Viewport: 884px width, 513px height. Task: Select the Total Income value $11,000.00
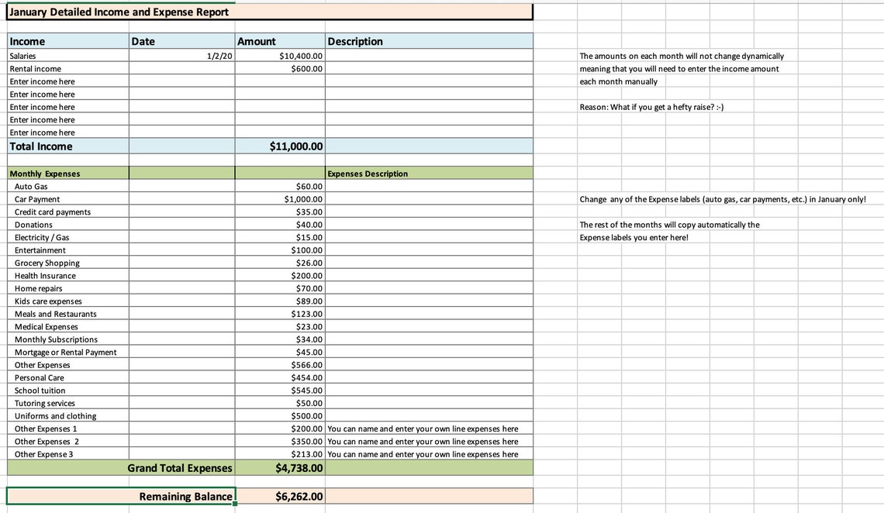(x=295, y=146)
